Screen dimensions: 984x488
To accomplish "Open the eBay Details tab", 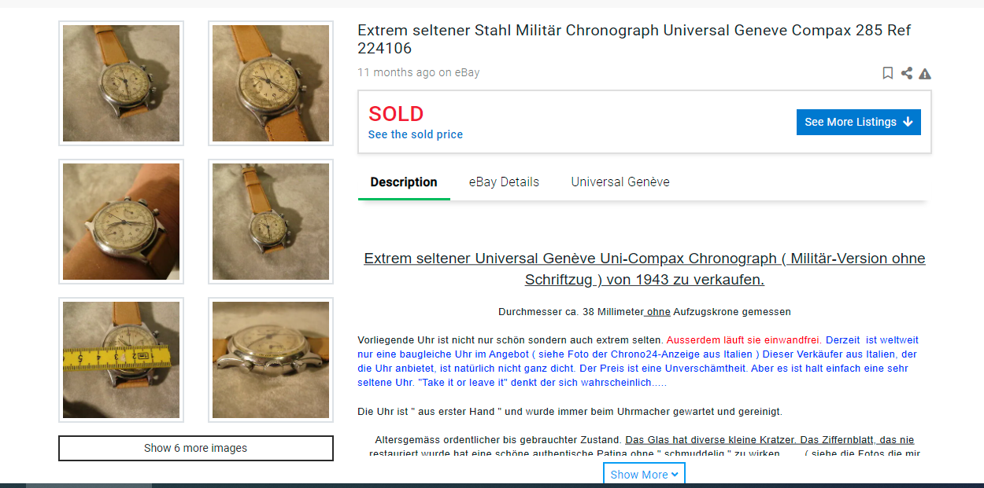I will (x=504, y=182).
